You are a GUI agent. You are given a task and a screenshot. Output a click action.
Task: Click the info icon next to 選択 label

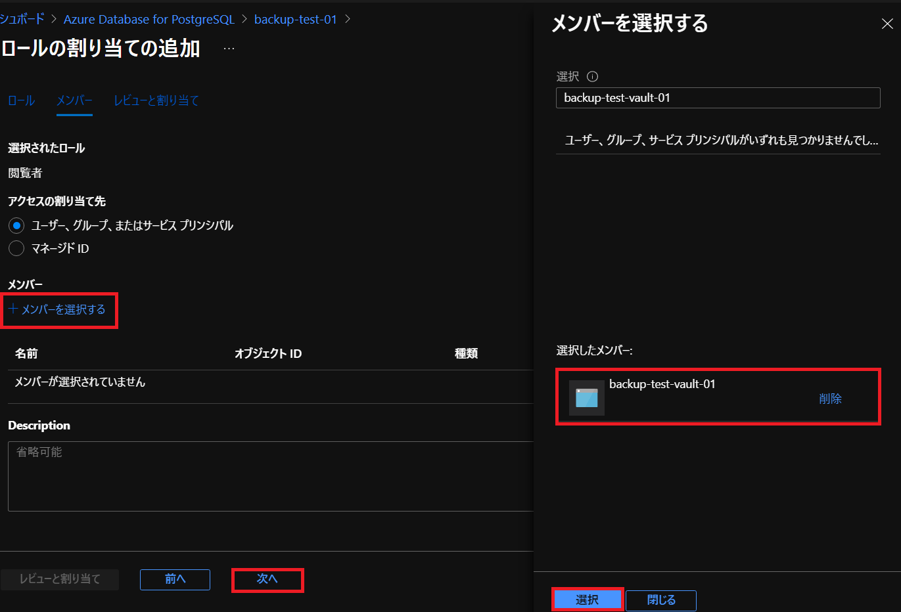tap(592, 77)
